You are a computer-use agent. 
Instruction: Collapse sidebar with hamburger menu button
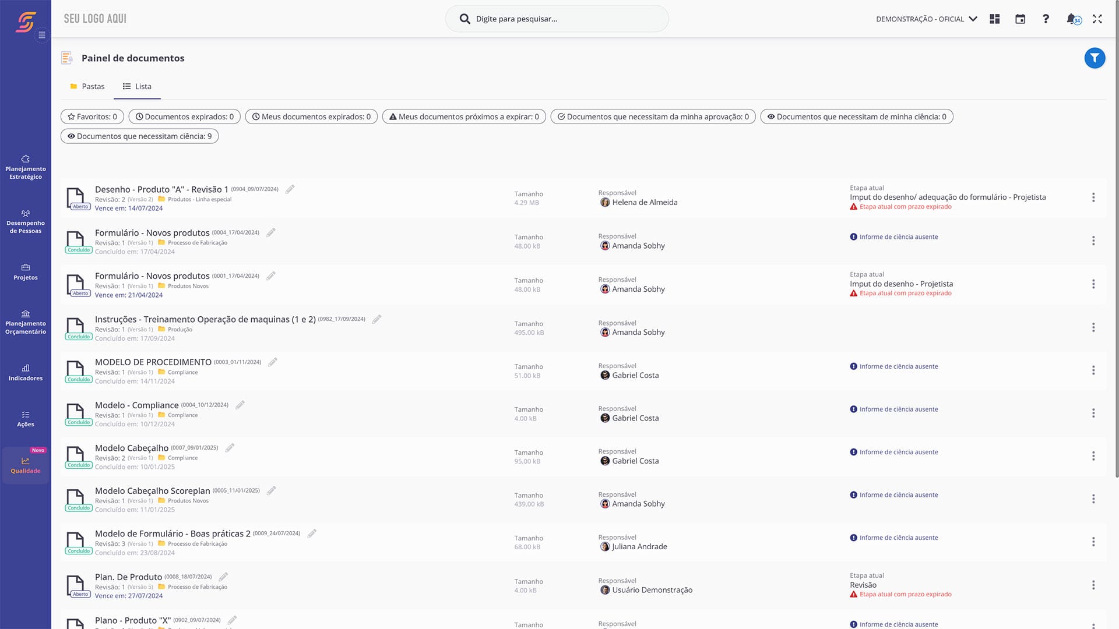[42, 35]
